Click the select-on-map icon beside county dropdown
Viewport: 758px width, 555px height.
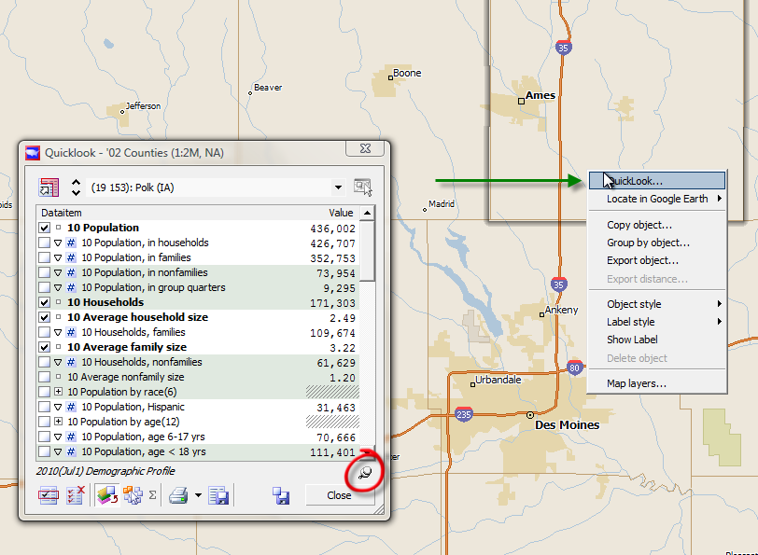362,187
